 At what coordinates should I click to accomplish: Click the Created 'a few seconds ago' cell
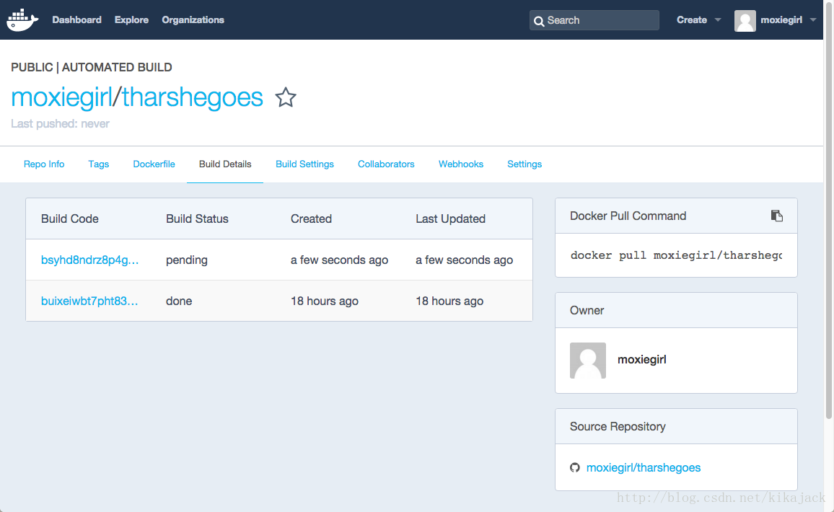(339, 260)
